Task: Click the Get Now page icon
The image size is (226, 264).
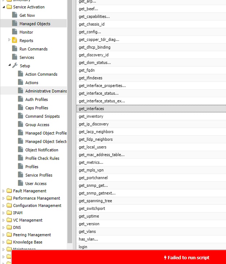Action: (15, 15)
